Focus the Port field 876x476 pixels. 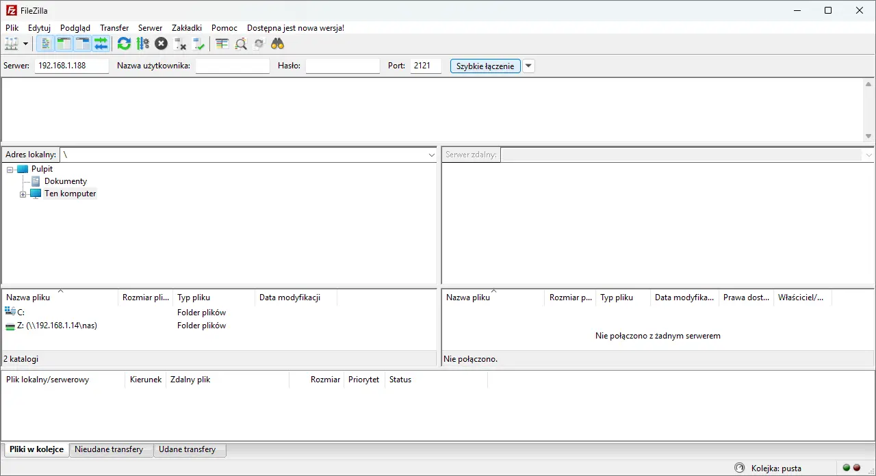click(426, 66)
